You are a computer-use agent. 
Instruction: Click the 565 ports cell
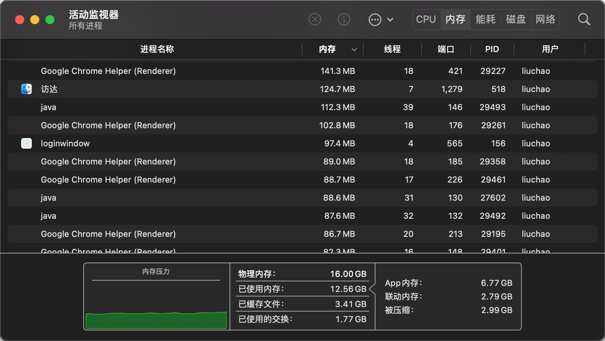[455, 143]
